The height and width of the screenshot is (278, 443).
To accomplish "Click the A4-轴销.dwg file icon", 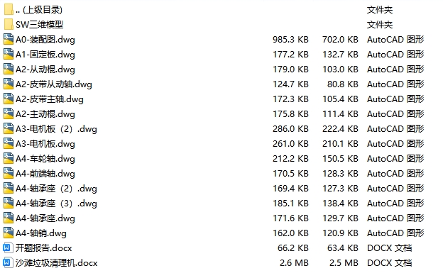I will click(x=9, y=233).
